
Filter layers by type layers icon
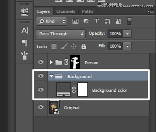[x=96, y=21]
